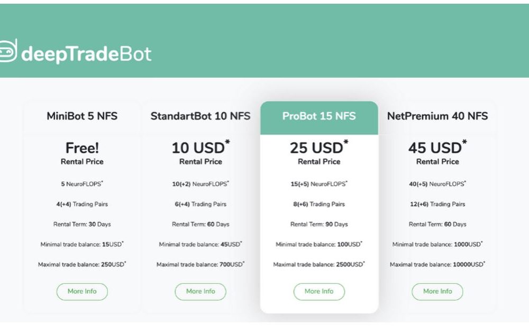Open More Info for NetPremium plan

coord(437,292)
